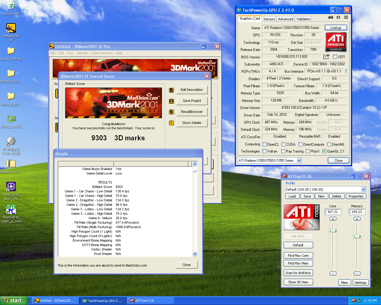The image size is (381, 305).
Task: Click the Save profile button in ATITool
Action: 307,196
